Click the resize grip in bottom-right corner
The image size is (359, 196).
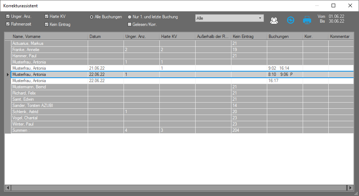coord(356,193)
